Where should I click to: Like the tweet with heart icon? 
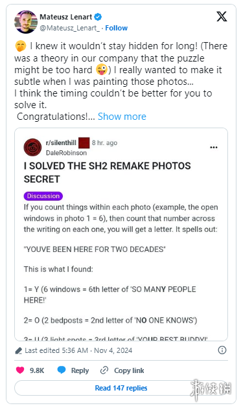pyautogui.click(x=20, y=370)
